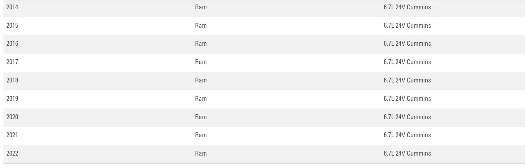This screenshot has height=167, width=525.
Task: Click the 2022 year cell
Action: [x=12, y=153]
